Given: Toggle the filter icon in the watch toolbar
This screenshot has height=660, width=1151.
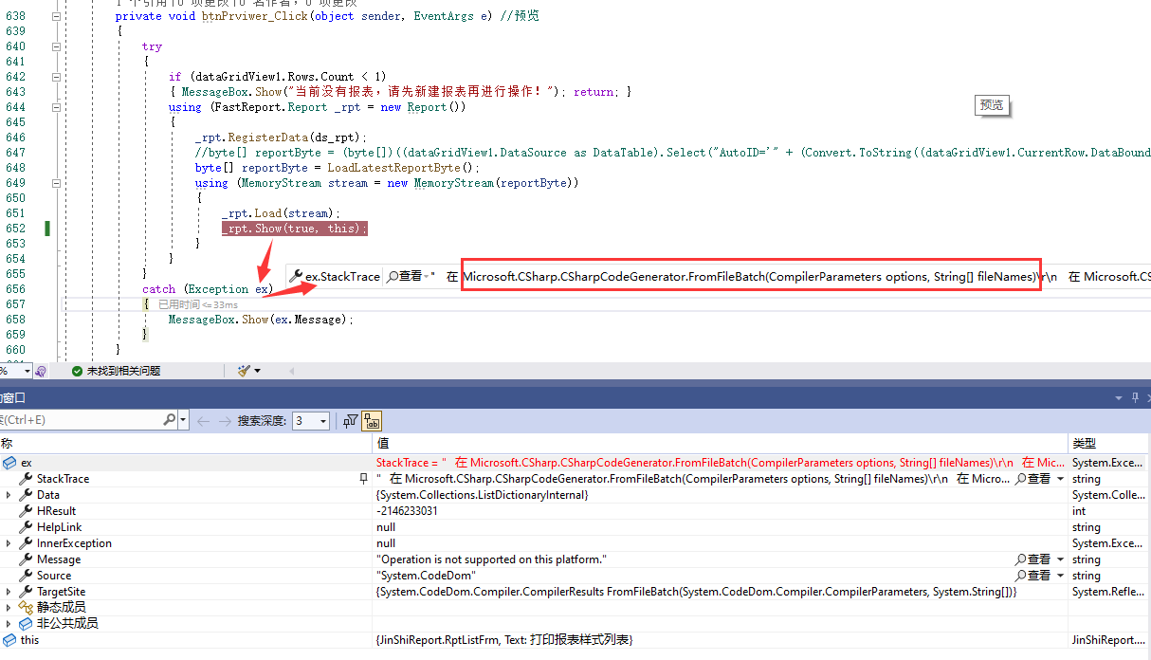Looking at the screenshot, I should point(350,420).
